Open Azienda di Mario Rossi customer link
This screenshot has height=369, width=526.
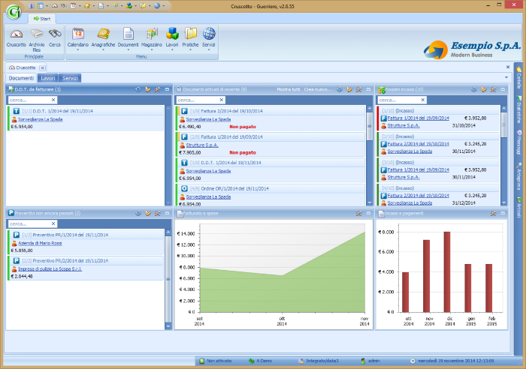(40, 243)
